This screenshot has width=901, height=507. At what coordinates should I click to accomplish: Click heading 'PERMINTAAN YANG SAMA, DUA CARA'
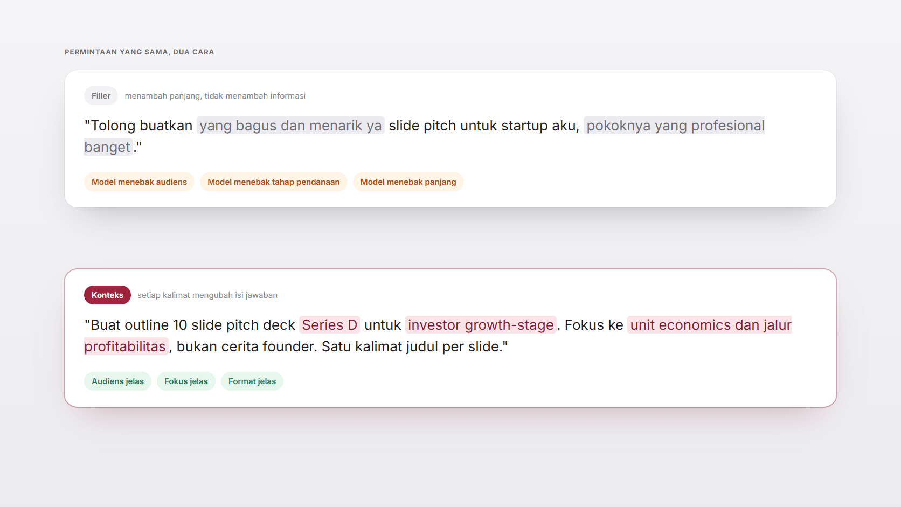pos(140,52)
